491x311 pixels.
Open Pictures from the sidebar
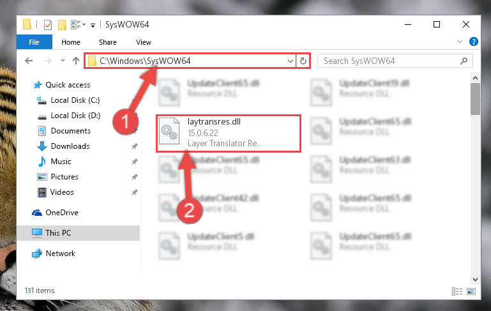coord(64,177)
